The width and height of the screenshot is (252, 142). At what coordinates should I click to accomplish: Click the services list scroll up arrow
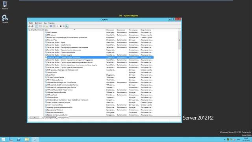[180, 30]
